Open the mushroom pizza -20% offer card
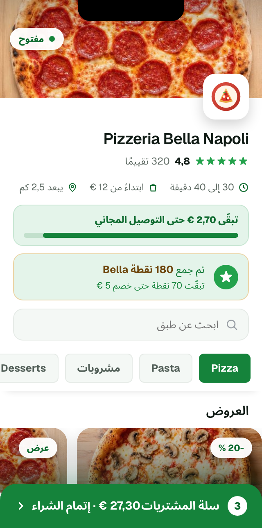The width and height of the screenshot is (262, 528). pyautogui.click(x=169, y=456)
